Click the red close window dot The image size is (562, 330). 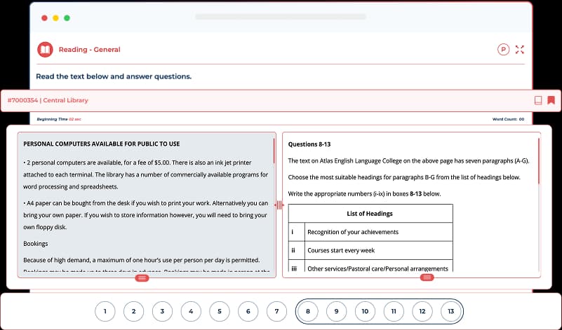(x=45, y=17)
